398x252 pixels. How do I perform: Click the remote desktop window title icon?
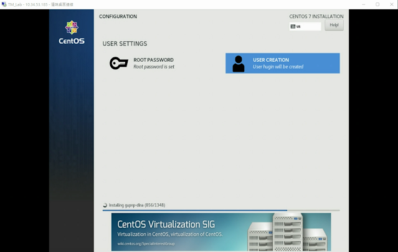pos(4,4)
